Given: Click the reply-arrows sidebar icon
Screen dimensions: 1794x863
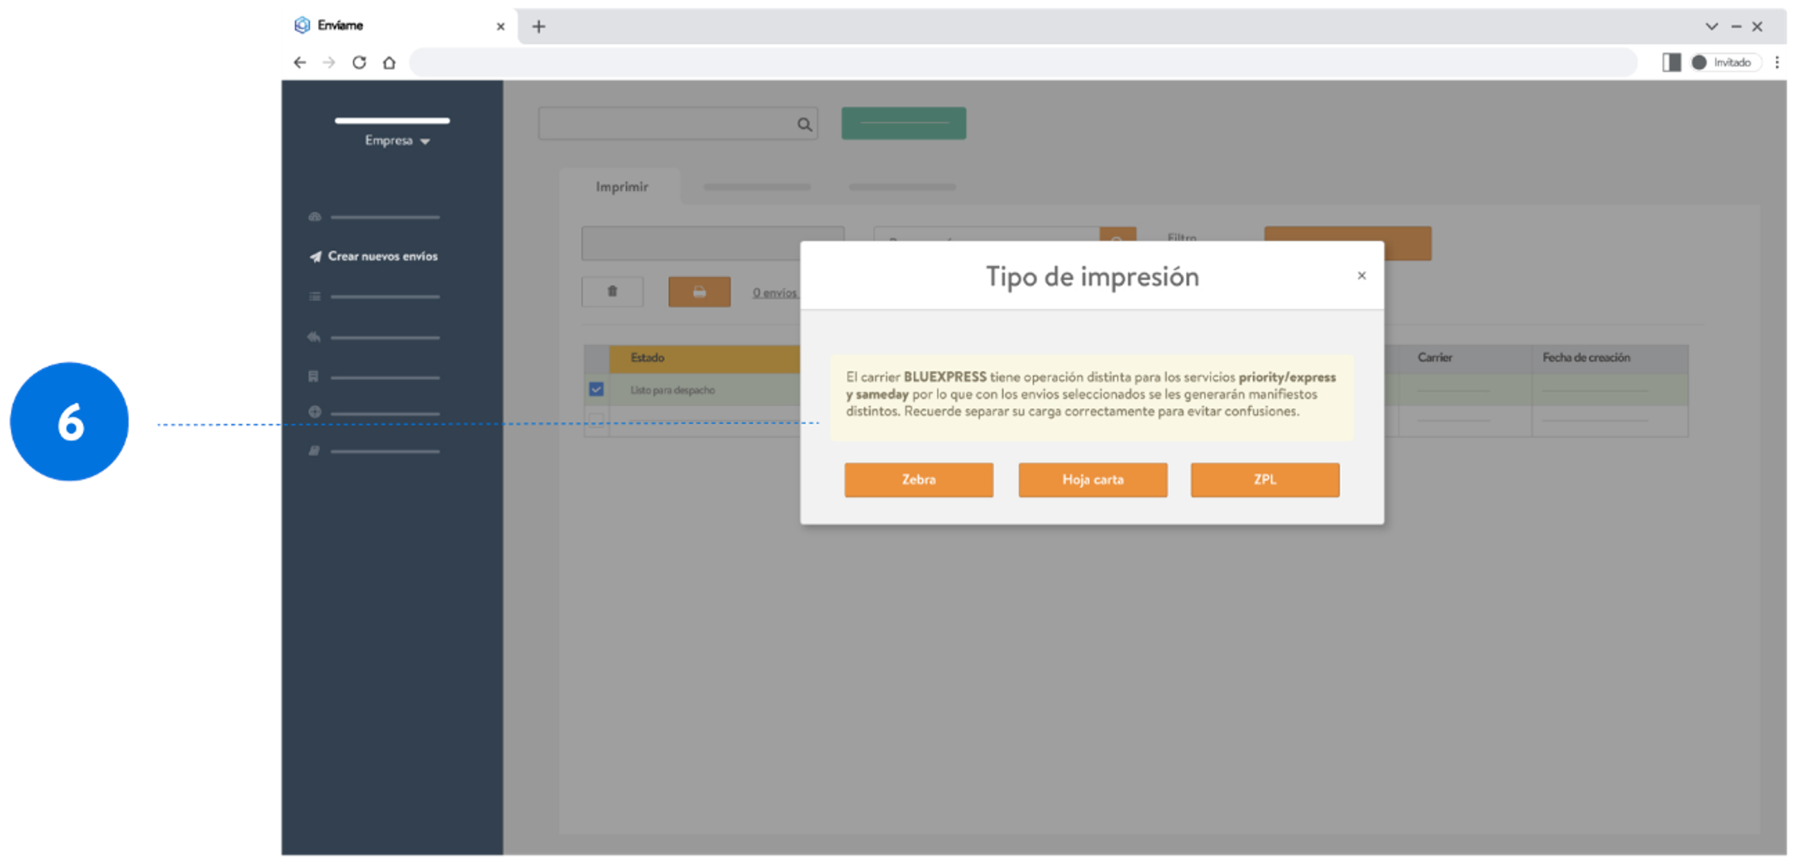Looking at the screenshot, I should click(314, 337).
